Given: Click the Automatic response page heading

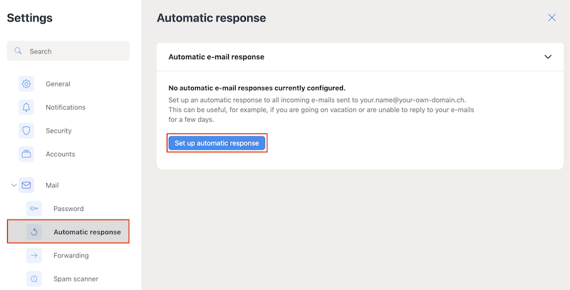Looking at the screenshot, I should click(x=211, y=18).
